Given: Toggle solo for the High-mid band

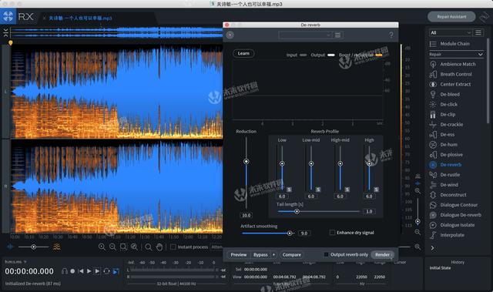Looking at the screenshot, I should click(347, 190).
